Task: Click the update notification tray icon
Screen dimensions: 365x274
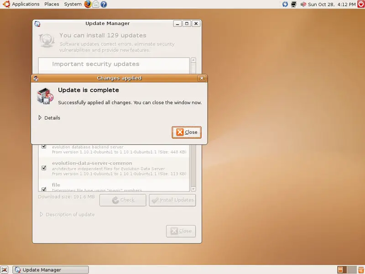Action: [x=285, y=4]
